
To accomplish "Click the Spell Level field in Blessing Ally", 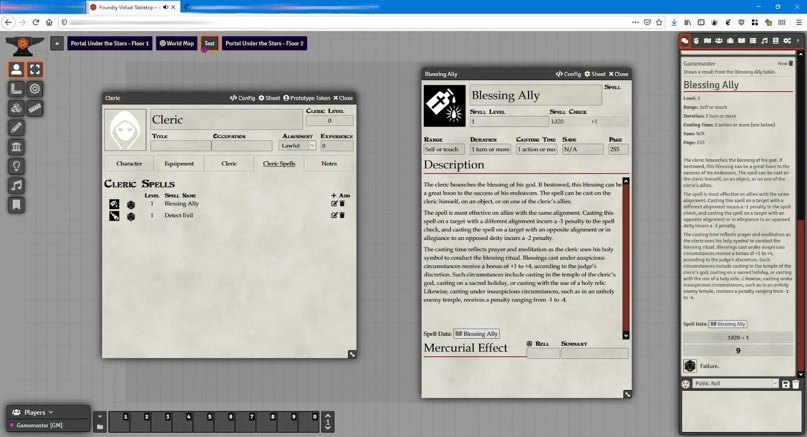I will [x=509, y=121].
